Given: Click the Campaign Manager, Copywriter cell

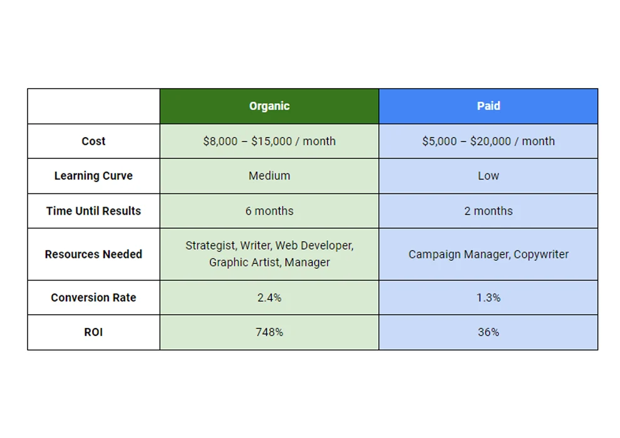Looking at the screenshot, I should [488, 254].
